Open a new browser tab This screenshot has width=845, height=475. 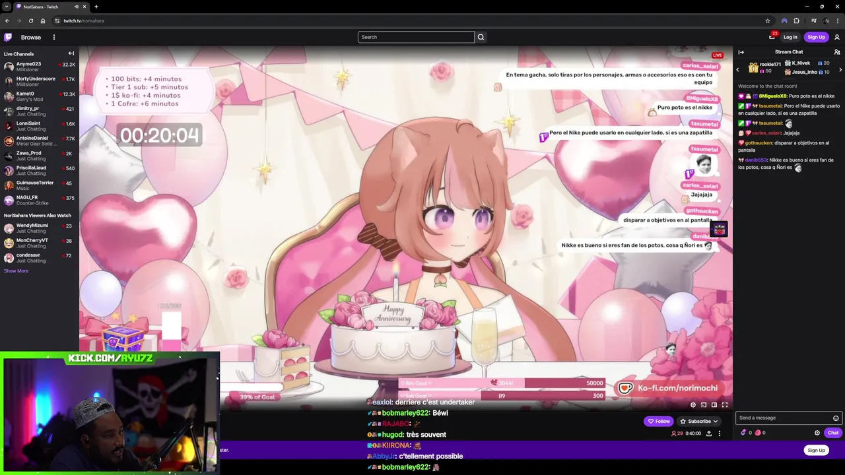[96, 7]
